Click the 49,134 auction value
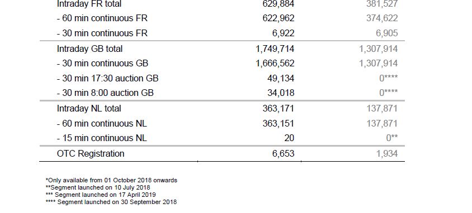This screenshot has width=472, height=213. click(x=281, y=78)
